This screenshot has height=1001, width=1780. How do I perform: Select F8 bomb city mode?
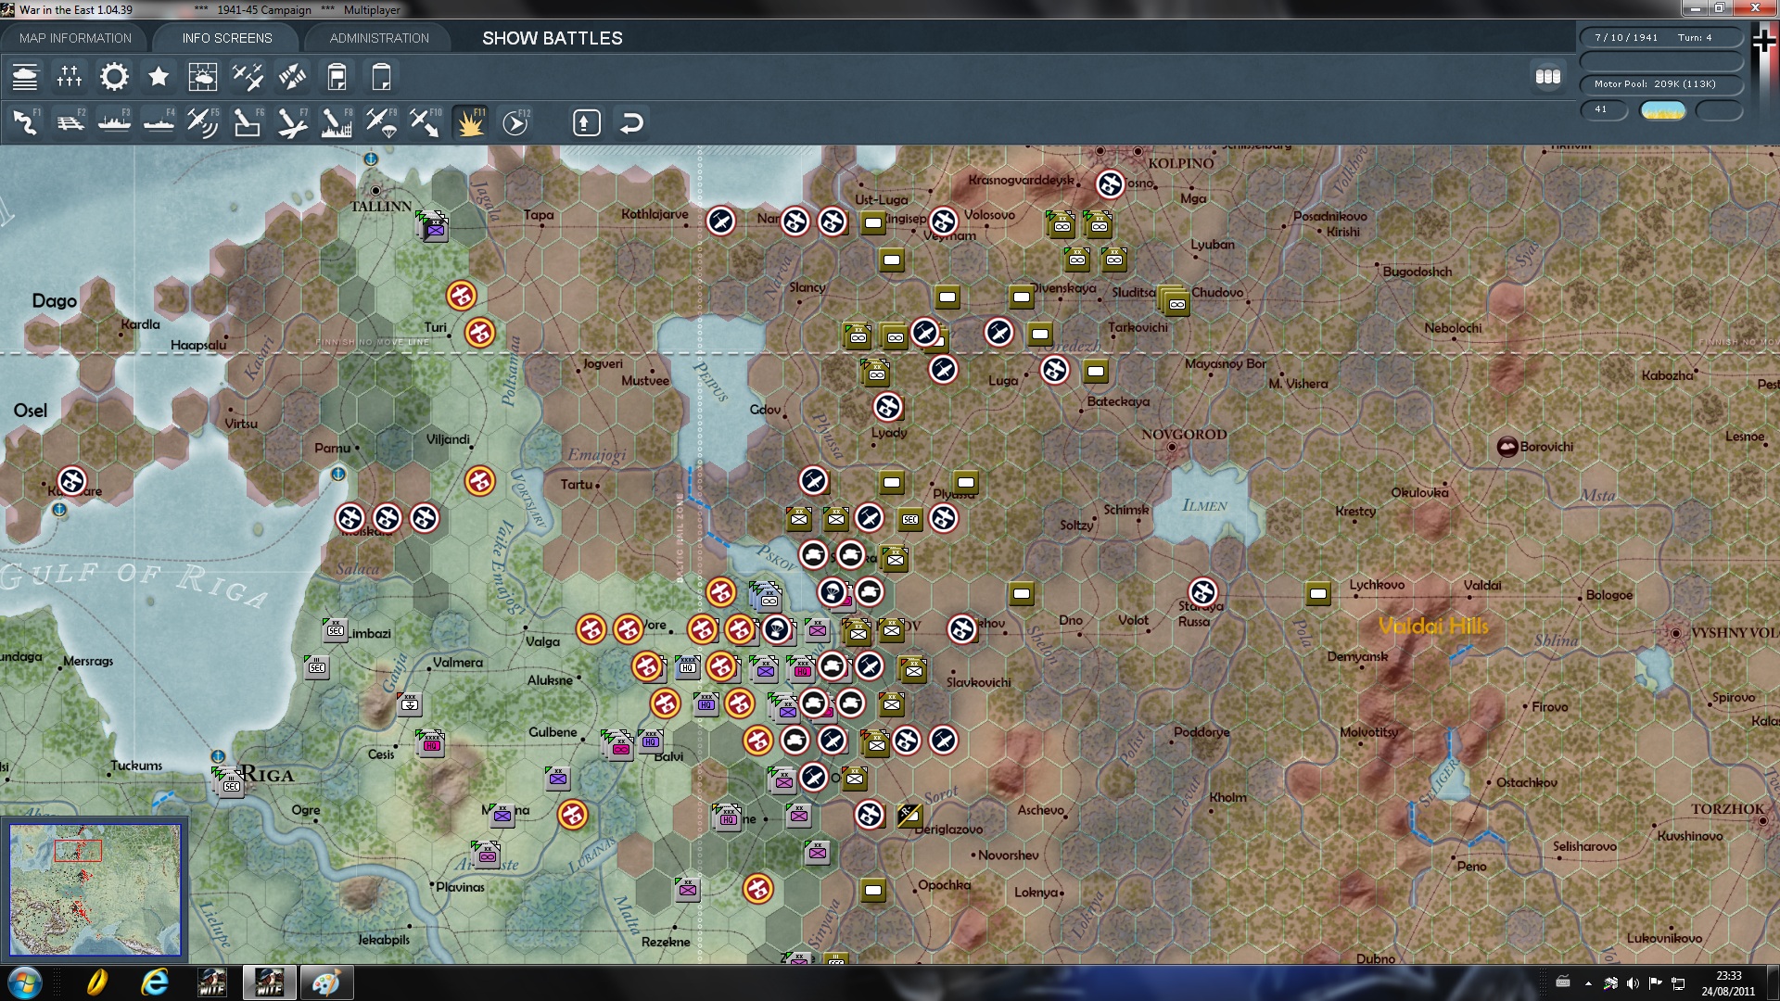point(337,122)
